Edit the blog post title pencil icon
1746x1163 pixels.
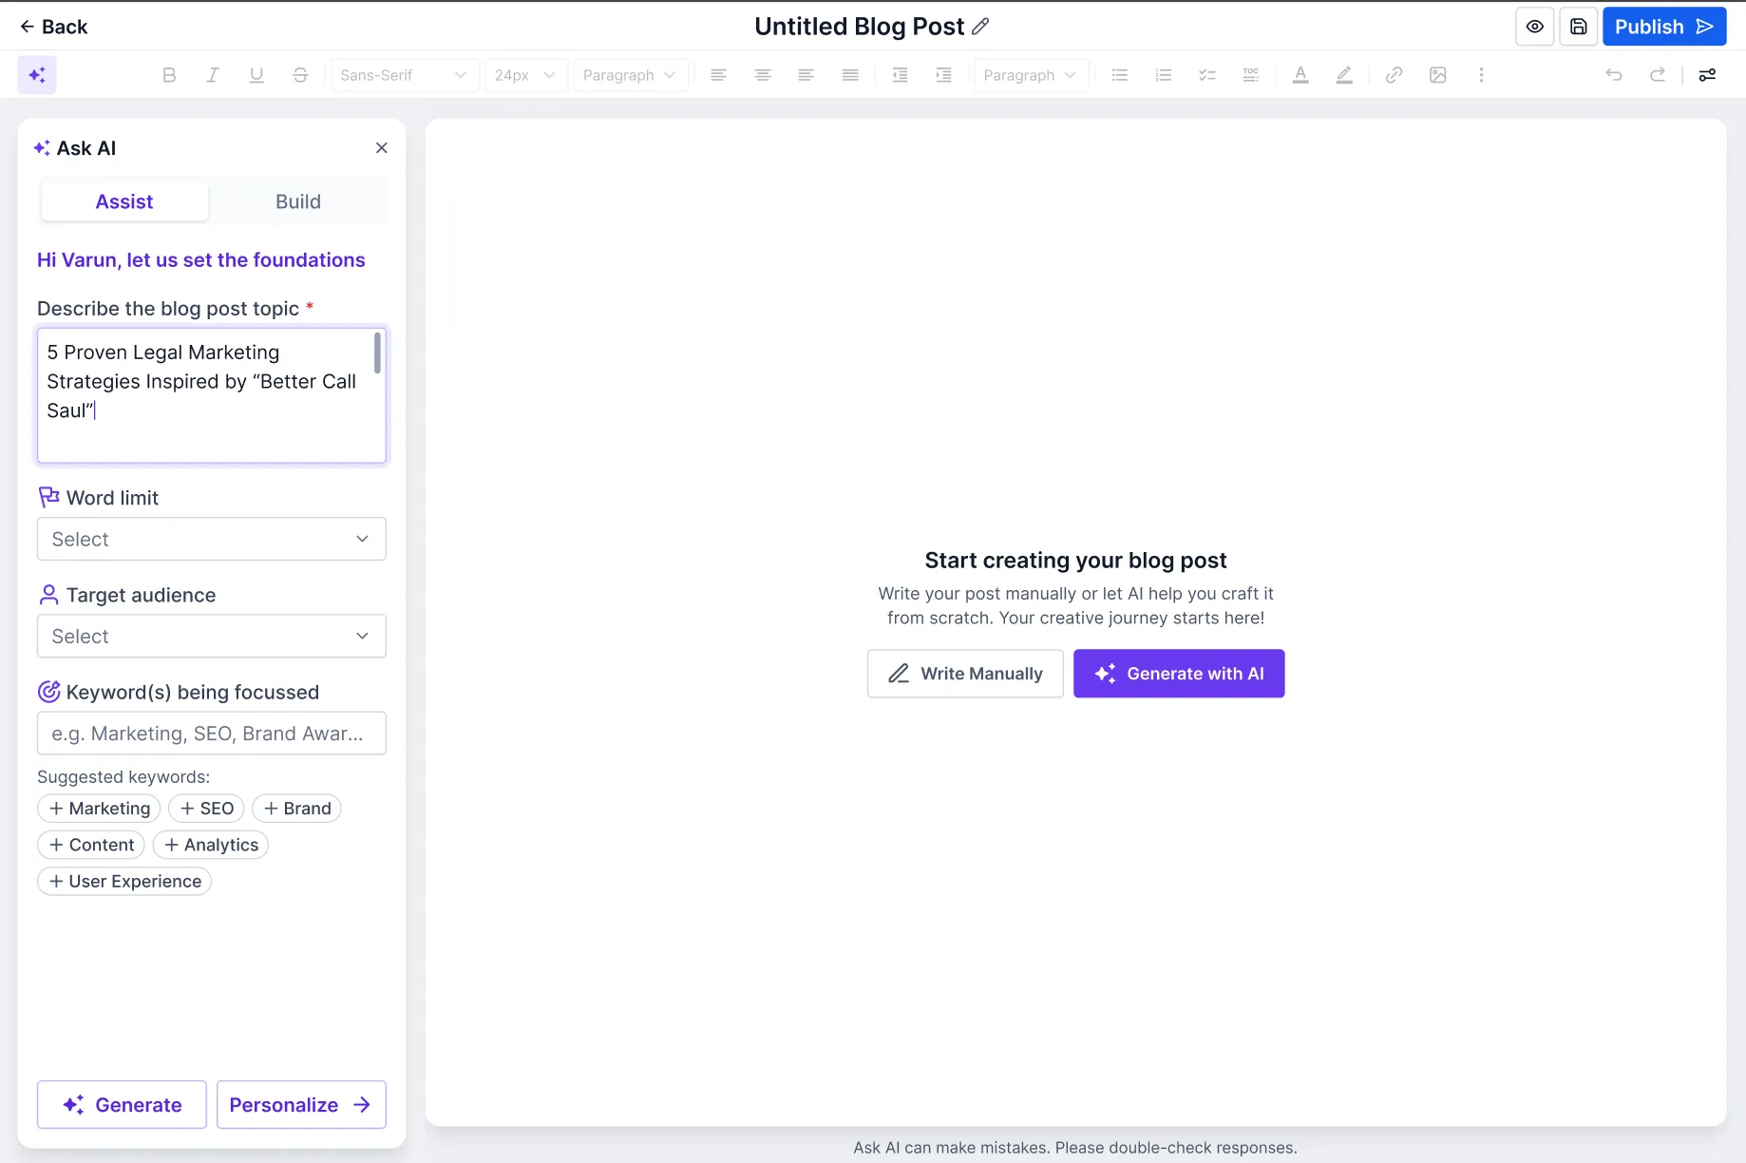980,27
